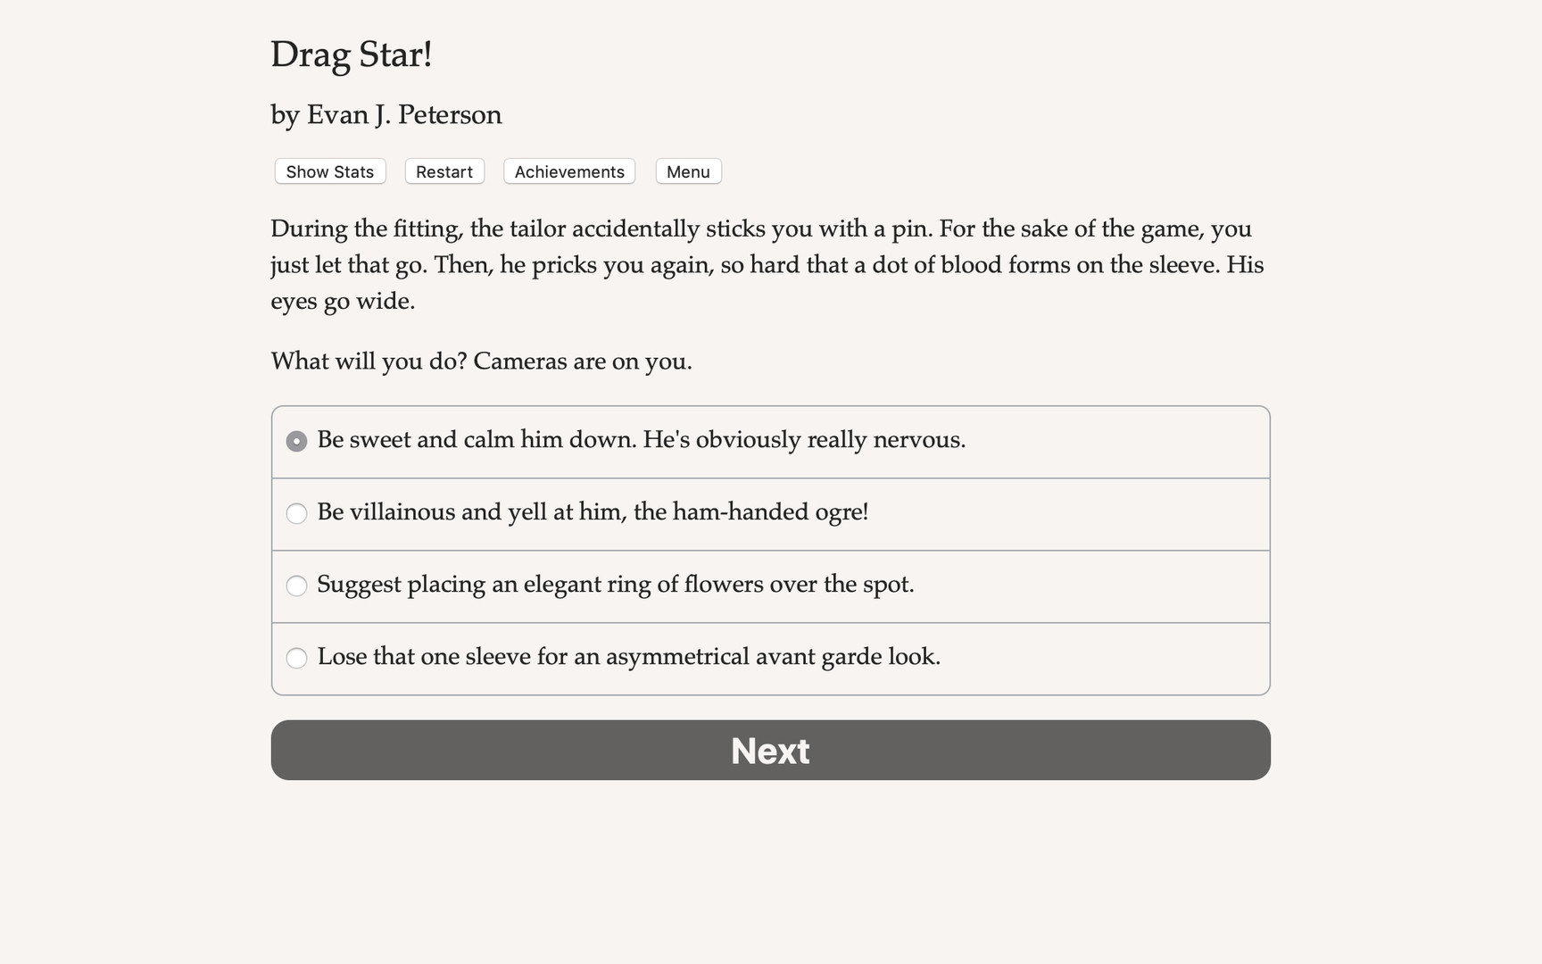Click the author name Evan J. Peterson
The image size is (1542, 964).
point(385,114)
